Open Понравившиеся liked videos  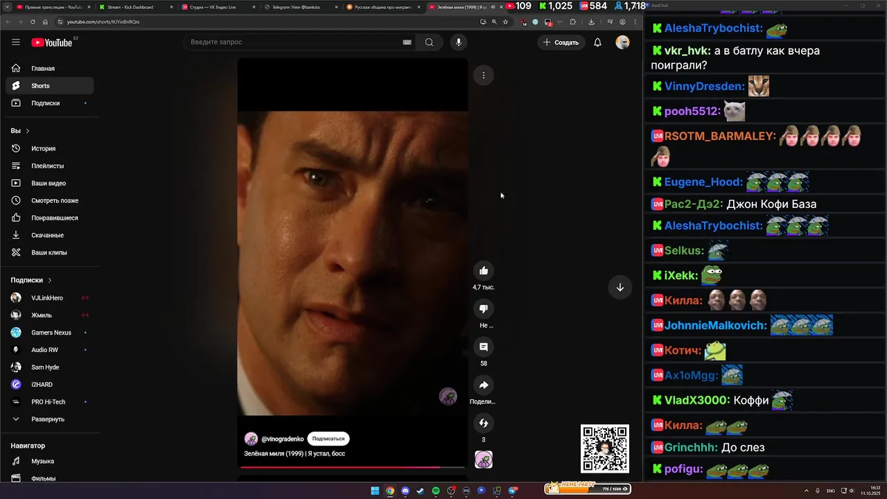pos(49,218)
